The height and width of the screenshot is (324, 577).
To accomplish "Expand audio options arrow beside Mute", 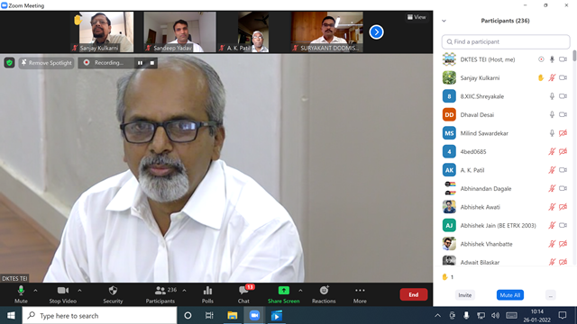I will tap(35, 291).
